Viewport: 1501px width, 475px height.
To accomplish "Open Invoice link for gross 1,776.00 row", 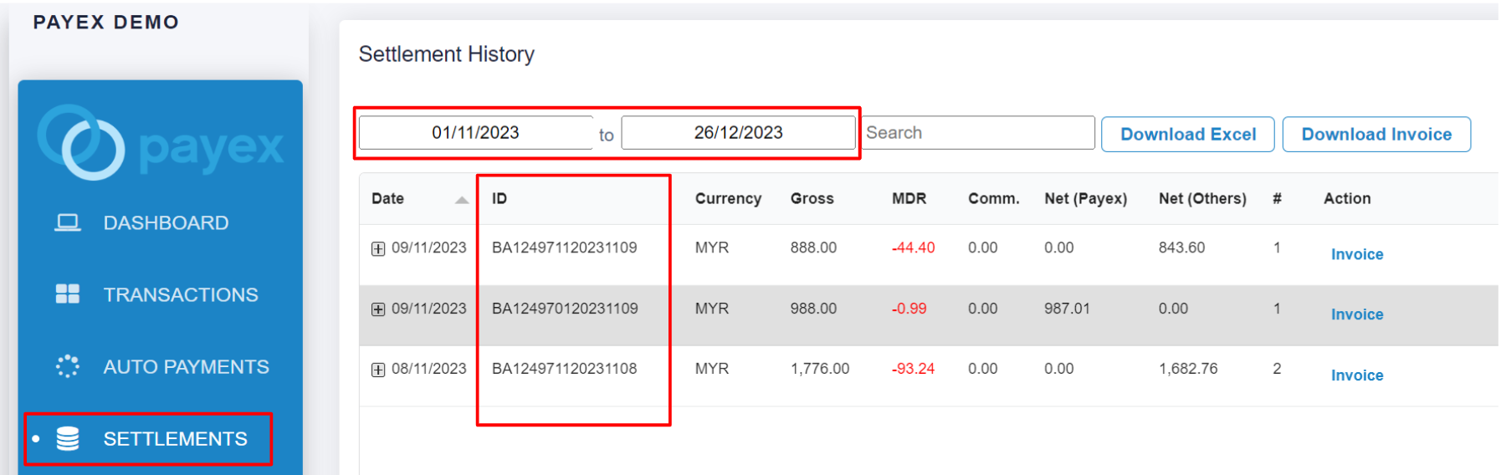I will (x=1356, y=375).
